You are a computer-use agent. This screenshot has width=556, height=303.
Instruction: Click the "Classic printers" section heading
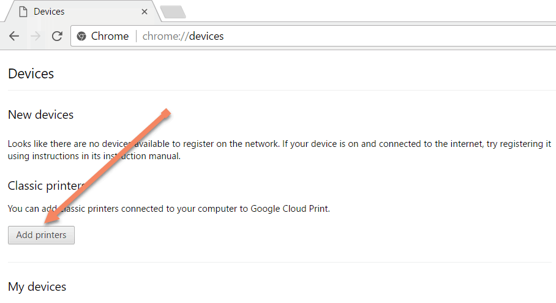(46, 185)
